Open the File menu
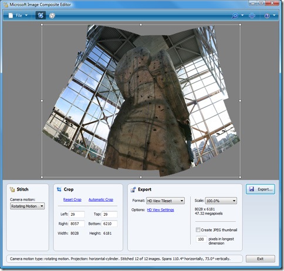 pos(19,15)
